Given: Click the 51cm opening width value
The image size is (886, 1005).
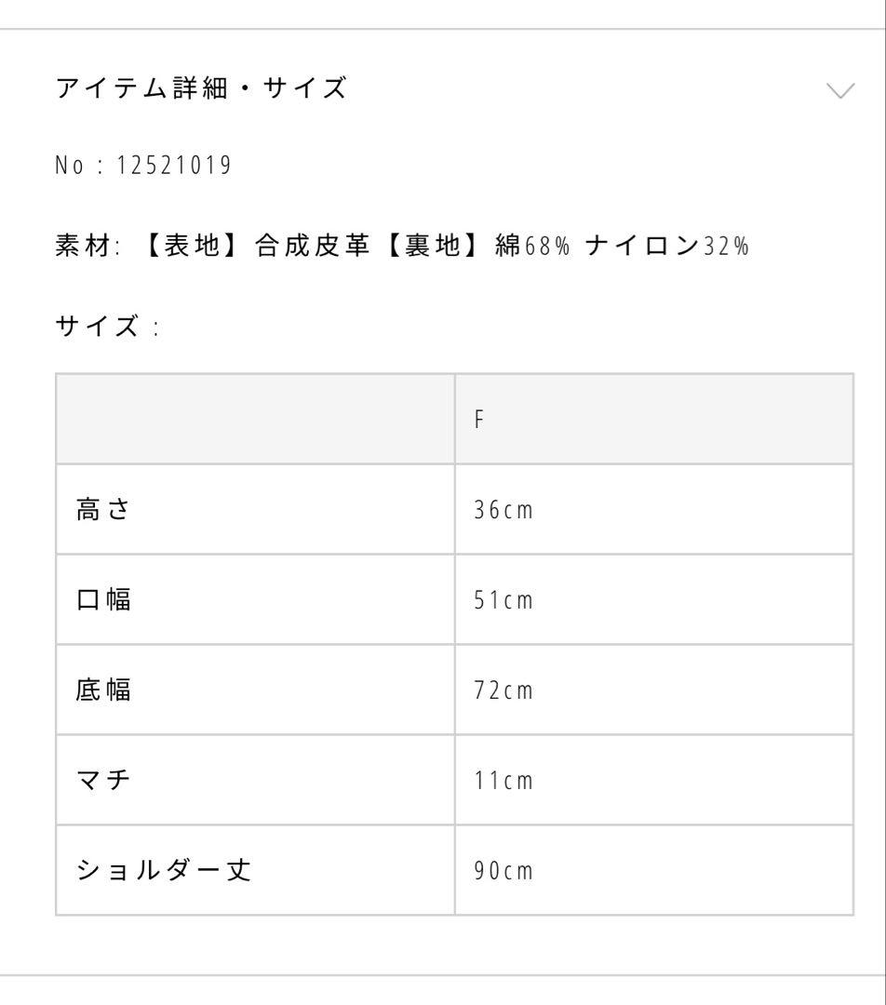Looking at the screenshot, I should 503,601.
